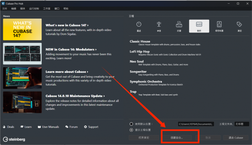
Task: Open the 编辑 menu
Action: pos(14,9)
